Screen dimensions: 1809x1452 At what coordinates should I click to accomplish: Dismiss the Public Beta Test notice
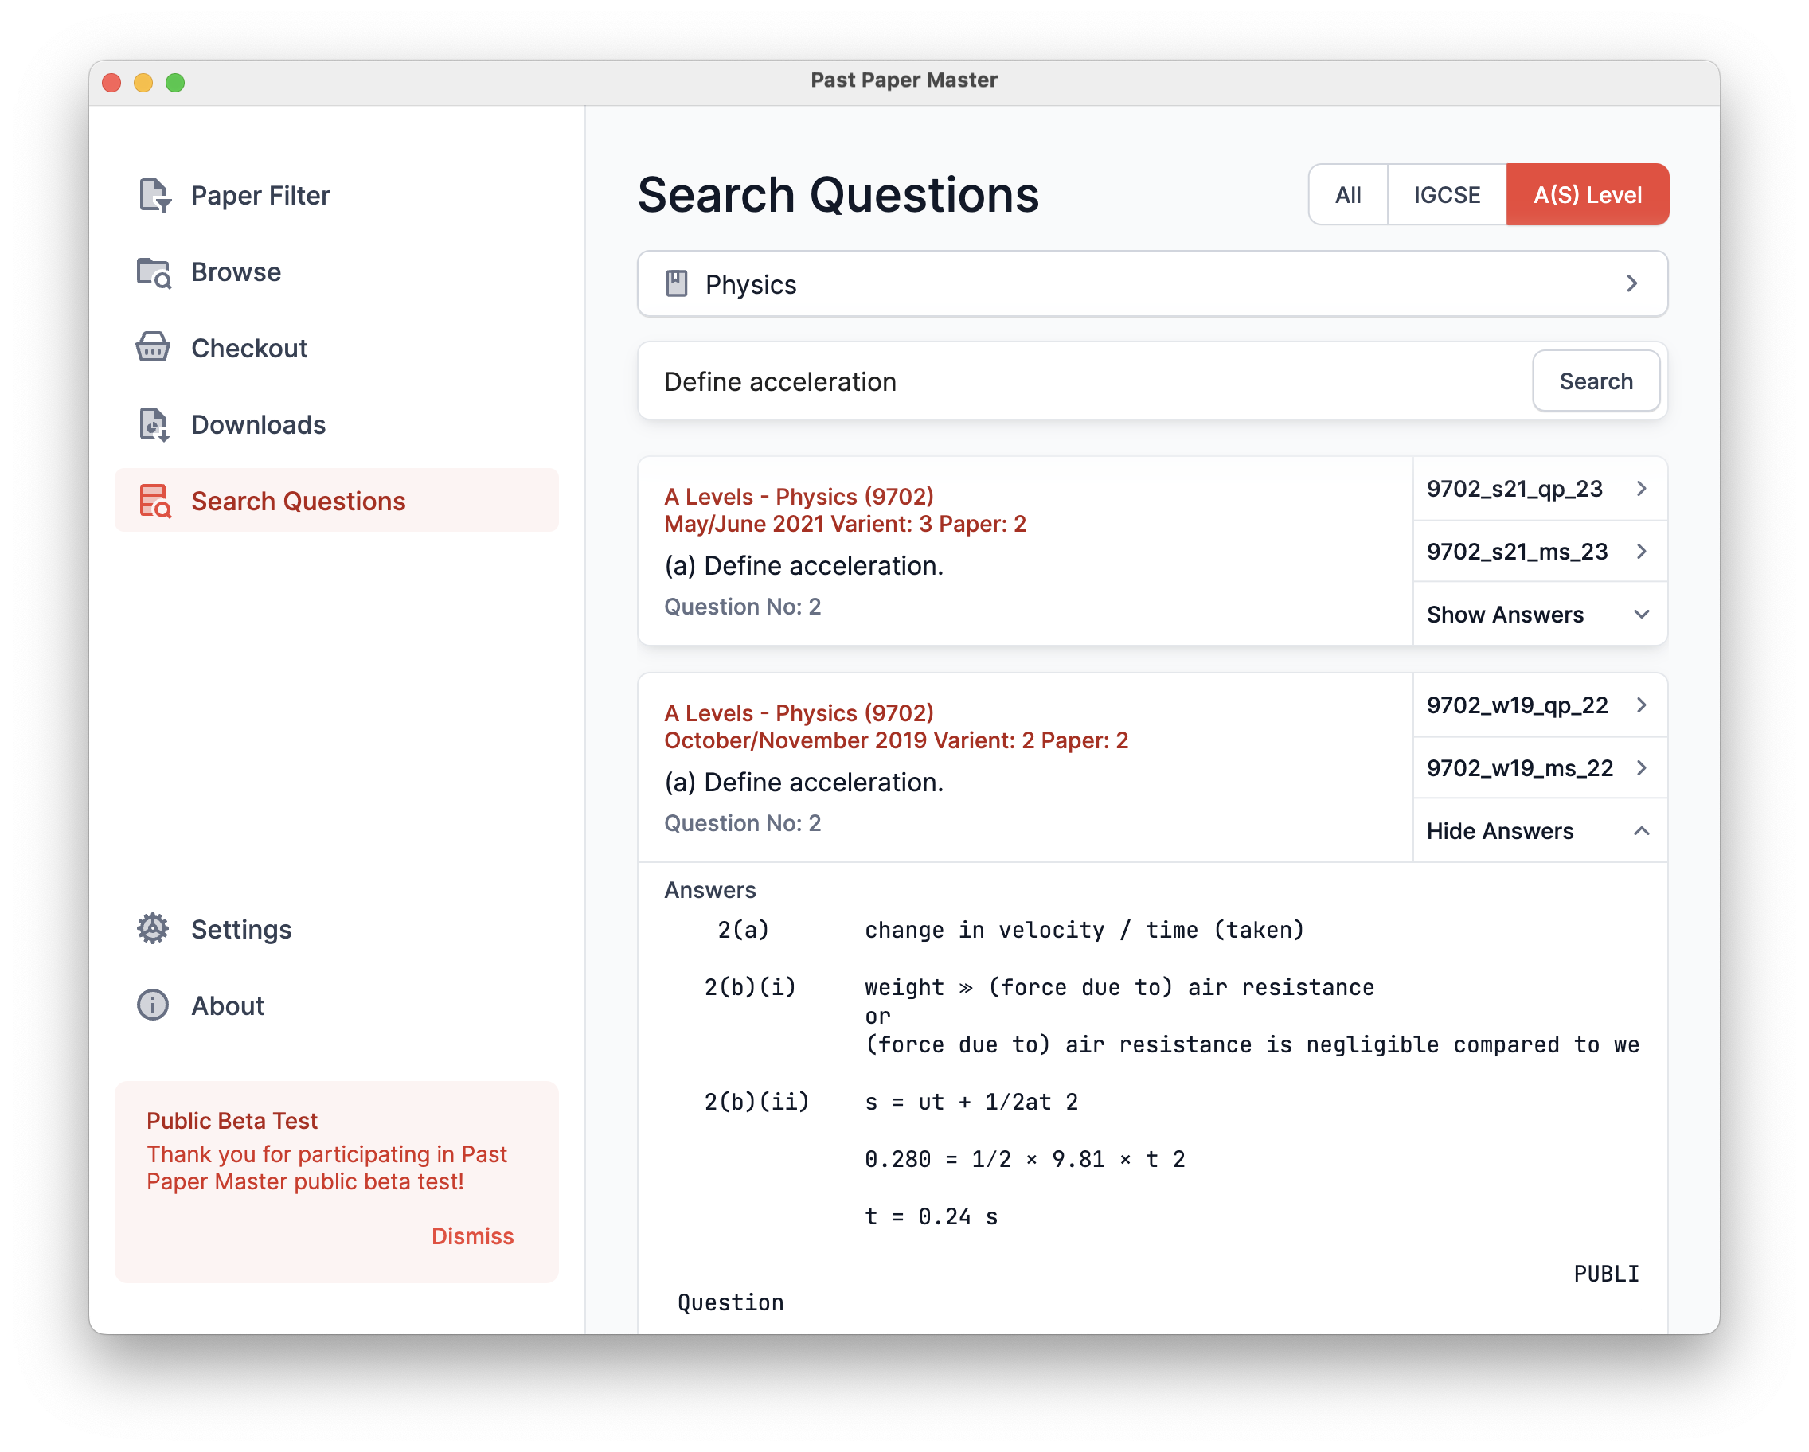pyautogui.click(x=472, y=1236)
